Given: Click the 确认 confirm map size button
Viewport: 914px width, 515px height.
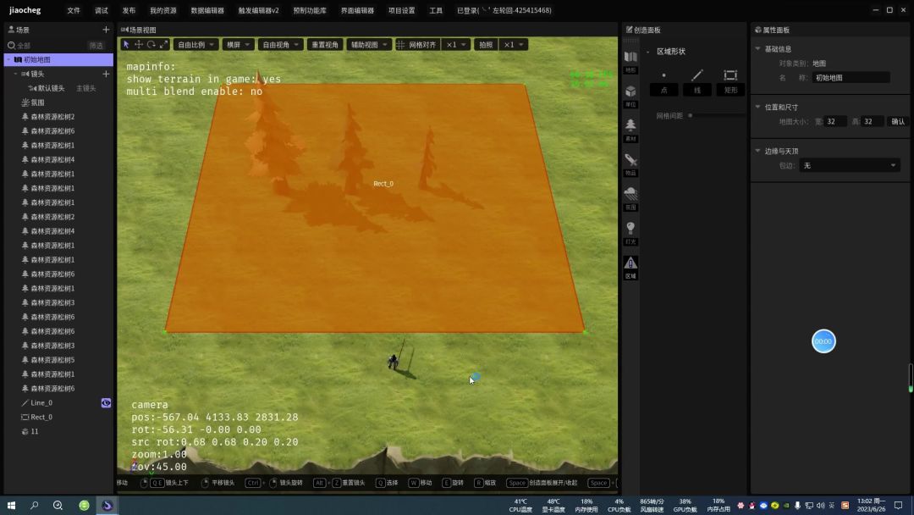Looking at the screenshot, I should 898,121.
